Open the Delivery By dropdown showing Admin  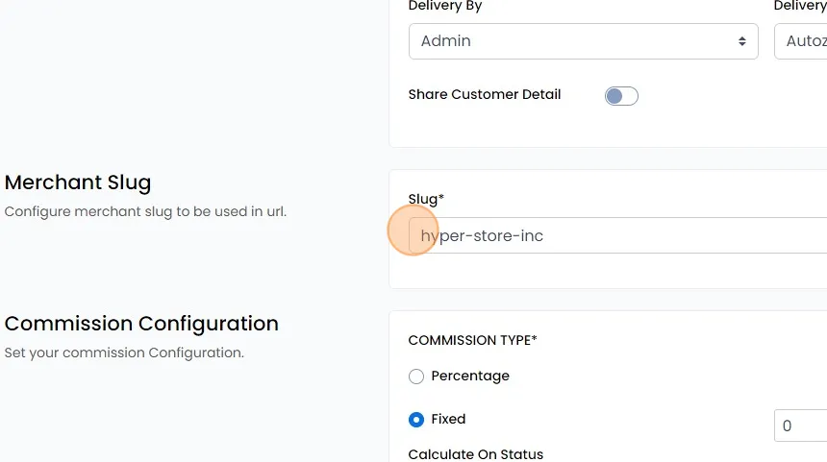coord(584,41)
